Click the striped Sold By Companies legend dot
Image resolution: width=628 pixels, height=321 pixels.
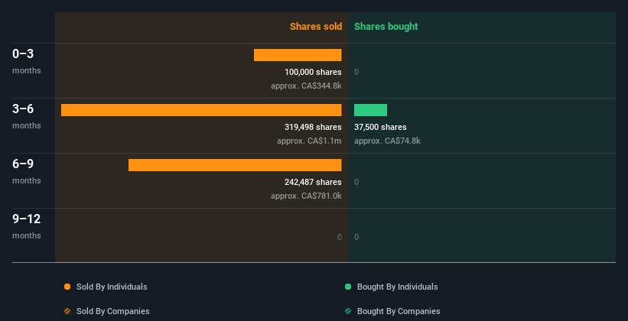[x=67, y=311]
